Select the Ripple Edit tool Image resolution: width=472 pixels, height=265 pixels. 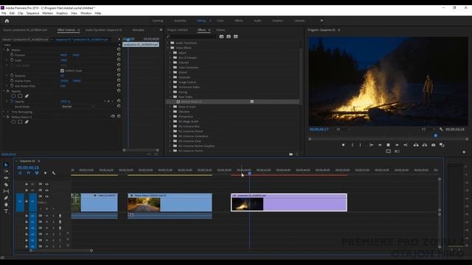tap(6, 178)
